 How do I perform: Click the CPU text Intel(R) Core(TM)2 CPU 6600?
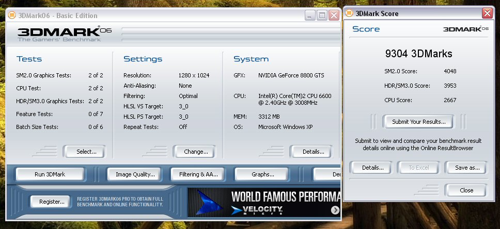[295, 96]
